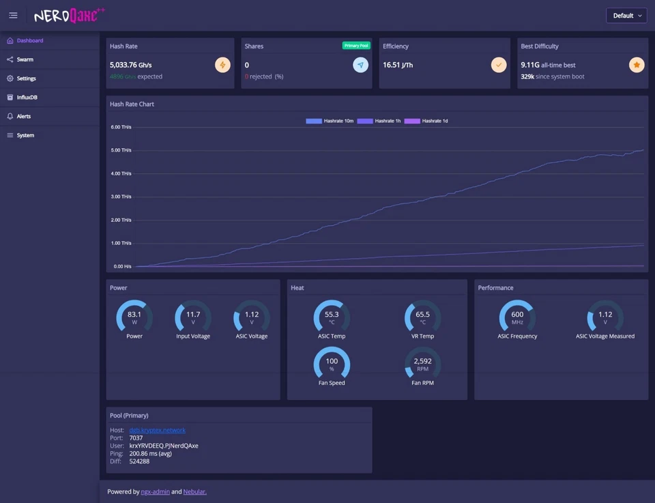
Task: Click the 0.00 H/s axis label
Action: (x=122, y=266)
